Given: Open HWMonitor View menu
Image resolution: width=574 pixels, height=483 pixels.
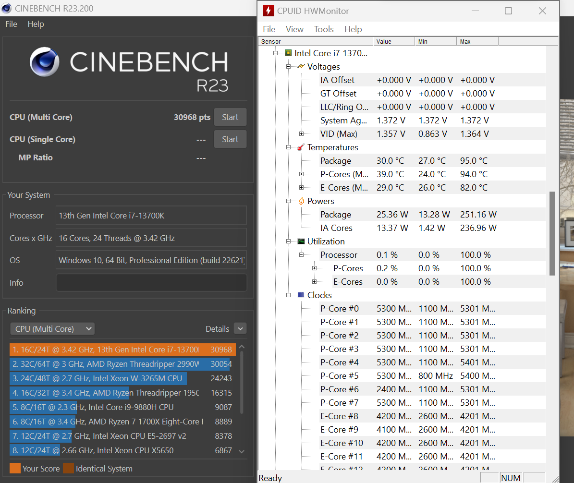Looking at the screenshot, I should click(x=295, y=29).
